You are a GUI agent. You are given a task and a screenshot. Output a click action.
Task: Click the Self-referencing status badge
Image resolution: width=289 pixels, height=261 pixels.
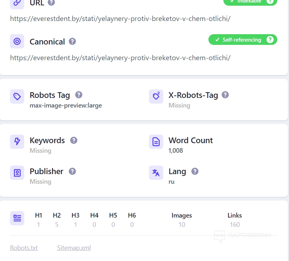(x=238, y=40)
